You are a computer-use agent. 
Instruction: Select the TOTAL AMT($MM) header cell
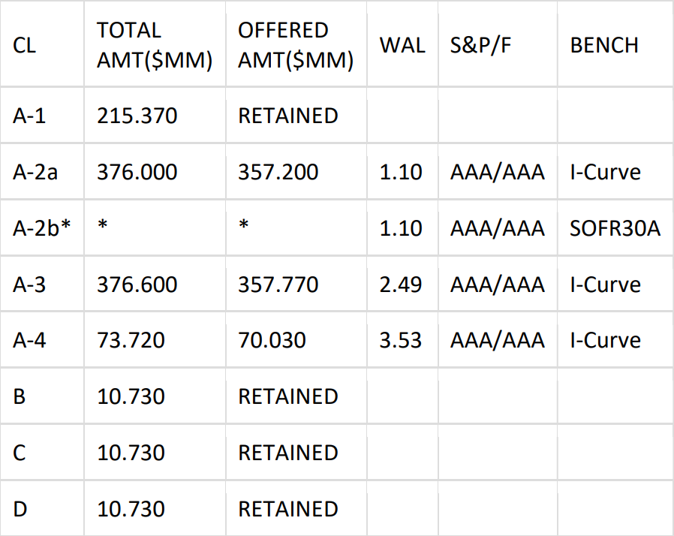(x=155, y=45)
